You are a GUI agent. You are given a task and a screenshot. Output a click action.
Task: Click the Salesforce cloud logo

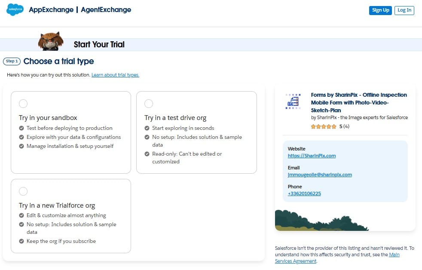point(15,10)
